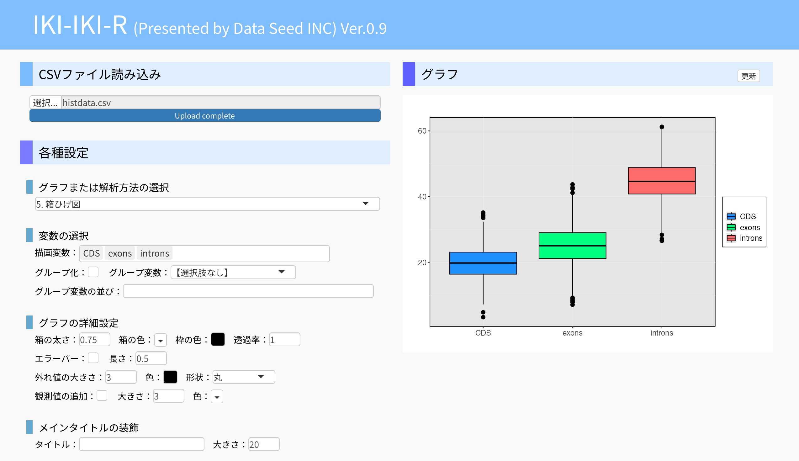Select the introns variable tag

click(x=155, y=253)
